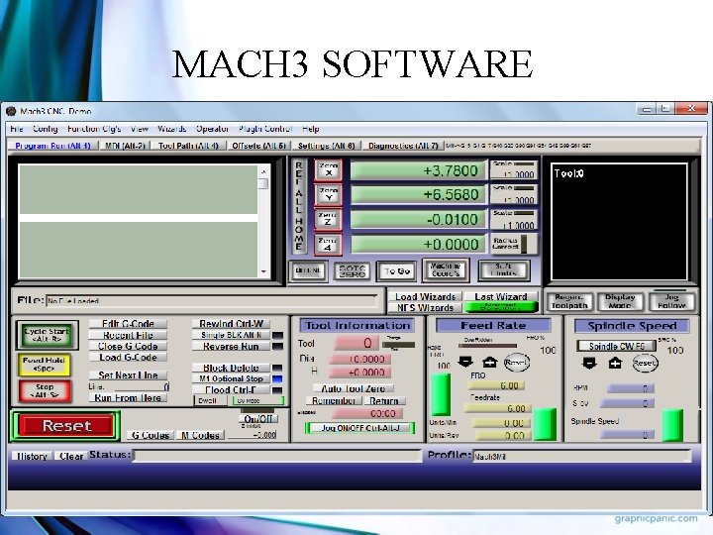Click the Mach3 icon in the title bar
The width and height of the screenshot is (713, 535).
(11, 111)
